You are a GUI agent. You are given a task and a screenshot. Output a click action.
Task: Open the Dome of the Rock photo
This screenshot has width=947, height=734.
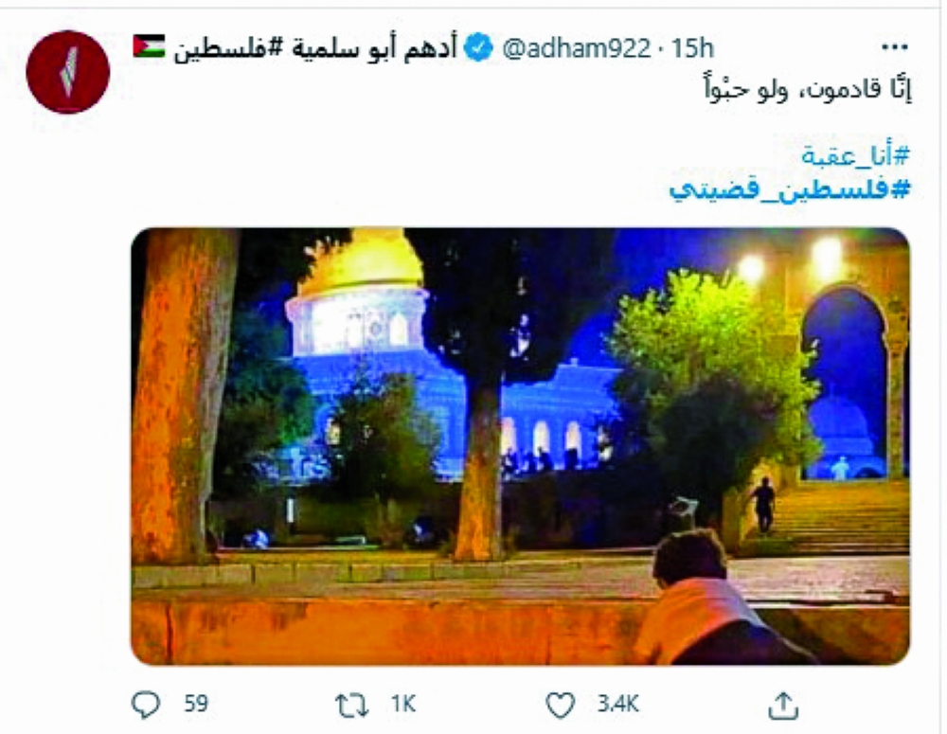pyautogui.click(x=520, y=446)
